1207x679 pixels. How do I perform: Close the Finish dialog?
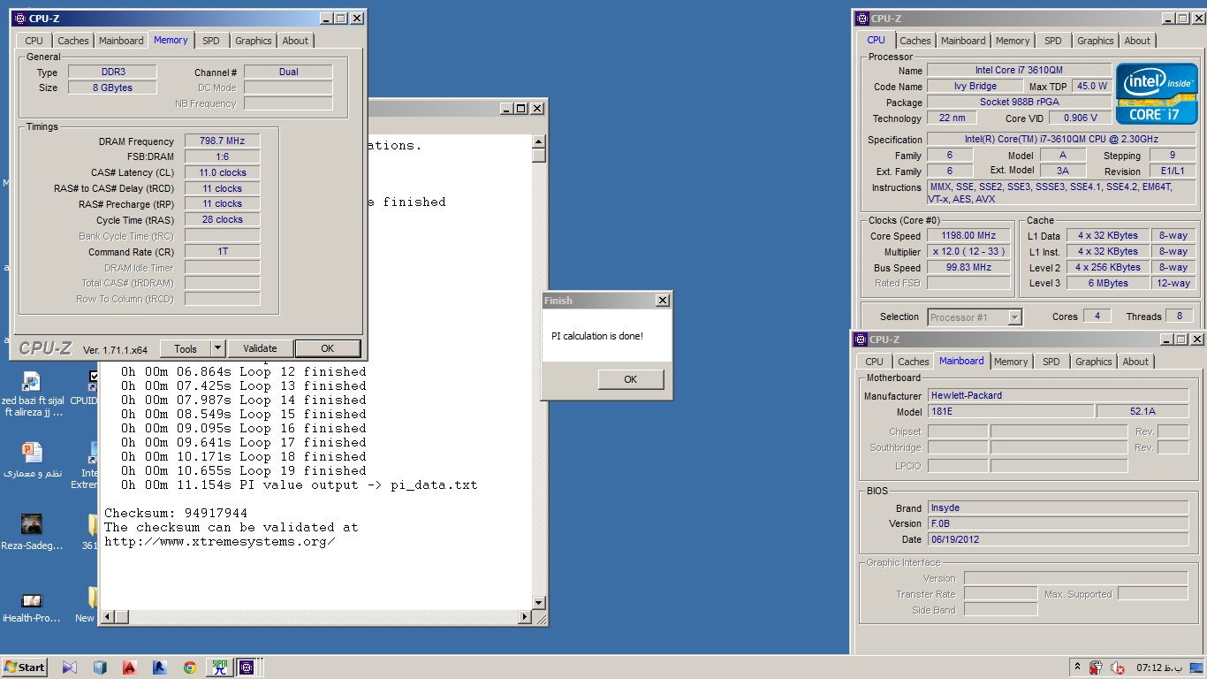[x=663, y=301]
